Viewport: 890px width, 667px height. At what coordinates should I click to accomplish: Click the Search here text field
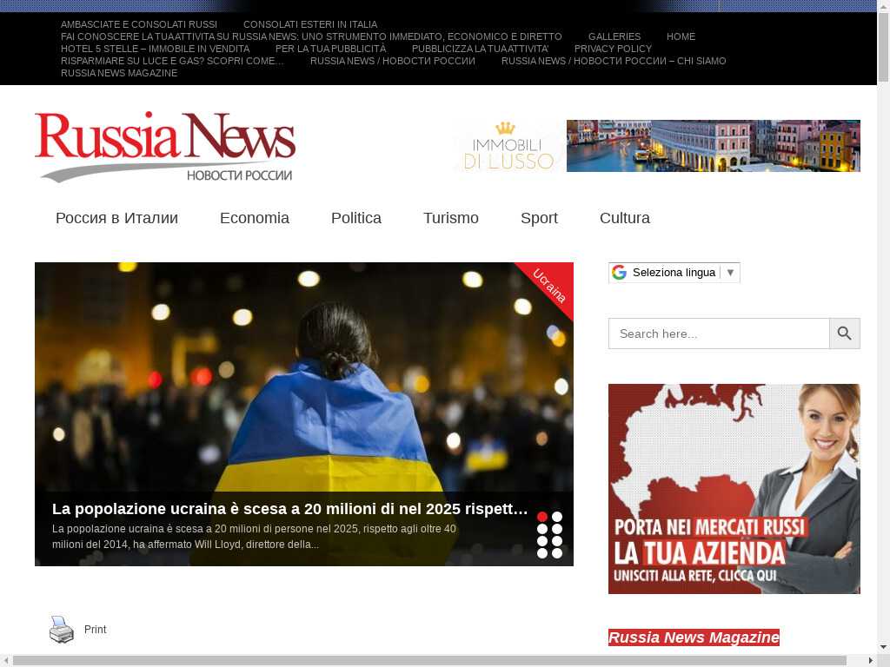(718, 333)
